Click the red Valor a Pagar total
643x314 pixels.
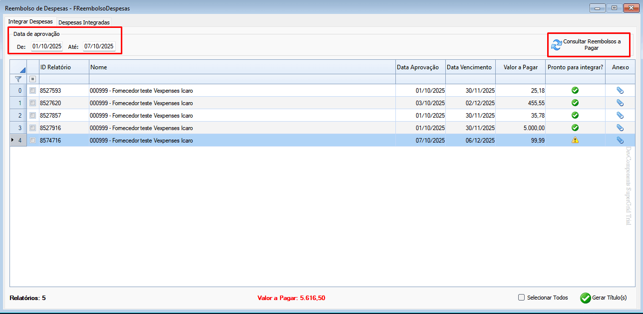[x=292, y=298]
